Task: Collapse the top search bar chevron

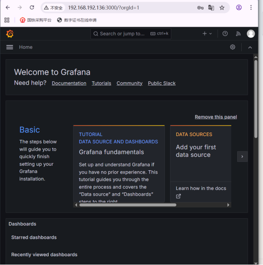Action: pyautogui.click(x=250, y=47)
